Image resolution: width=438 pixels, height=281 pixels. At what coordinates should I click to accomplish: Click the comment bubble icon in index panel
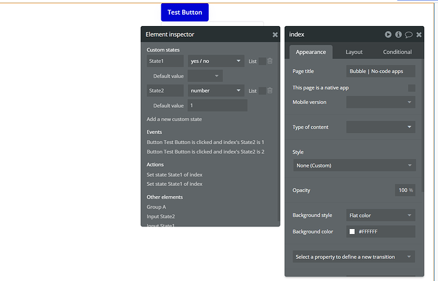(409, 35)
